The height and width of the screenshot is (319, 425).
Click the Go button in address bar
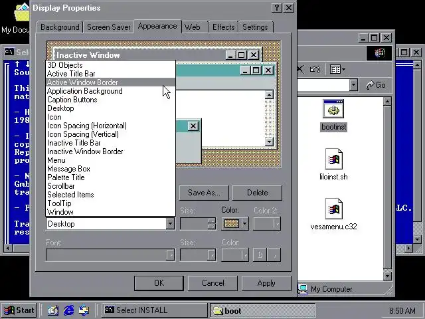click(x=376, y=85)
